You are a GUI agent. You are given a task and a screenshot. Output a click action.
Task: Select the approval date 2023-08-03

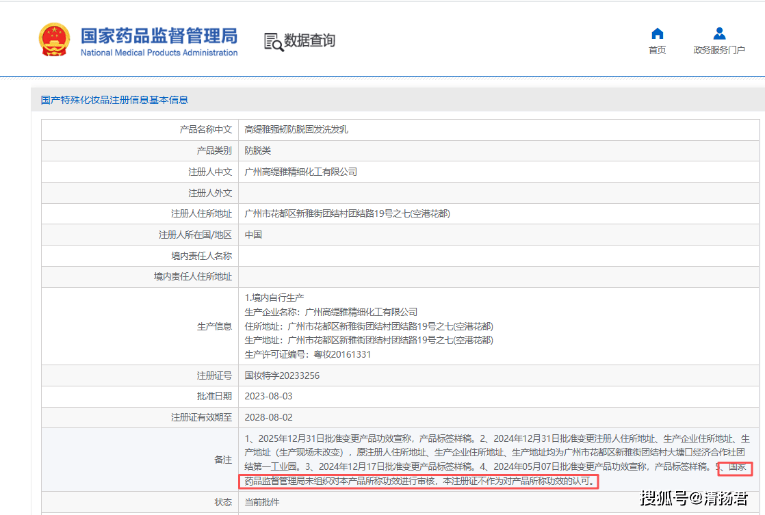coord(268,396)
